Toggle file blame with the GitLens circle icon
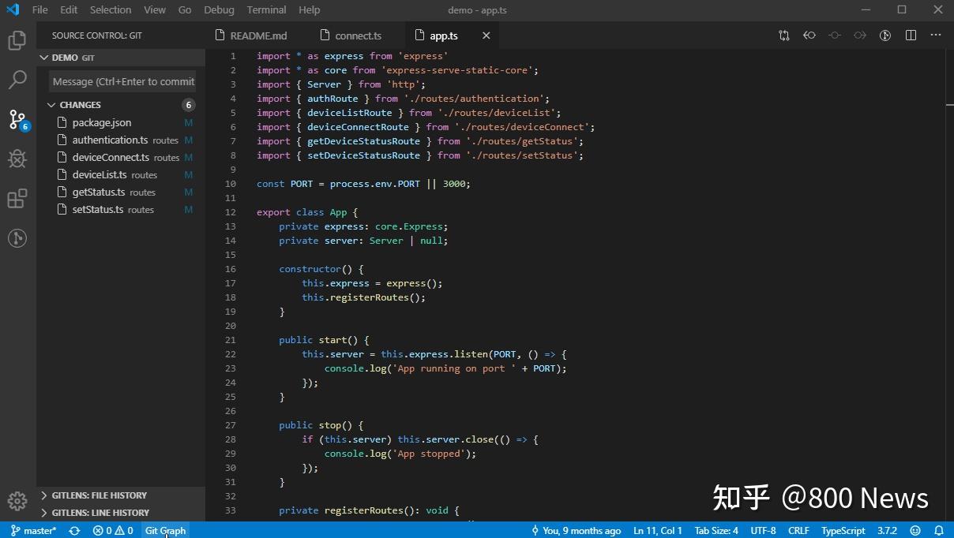This screenshot has width=954, height=538. tap(885, 35)
